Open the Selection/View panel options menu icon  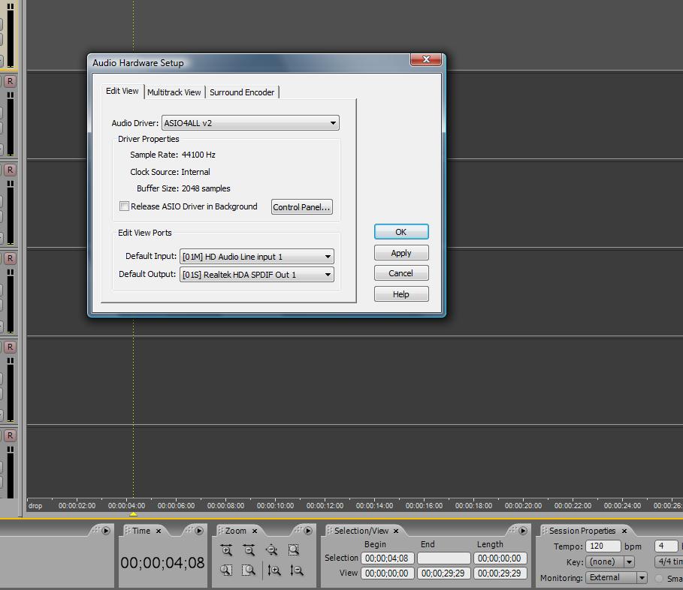click(523, 531)
